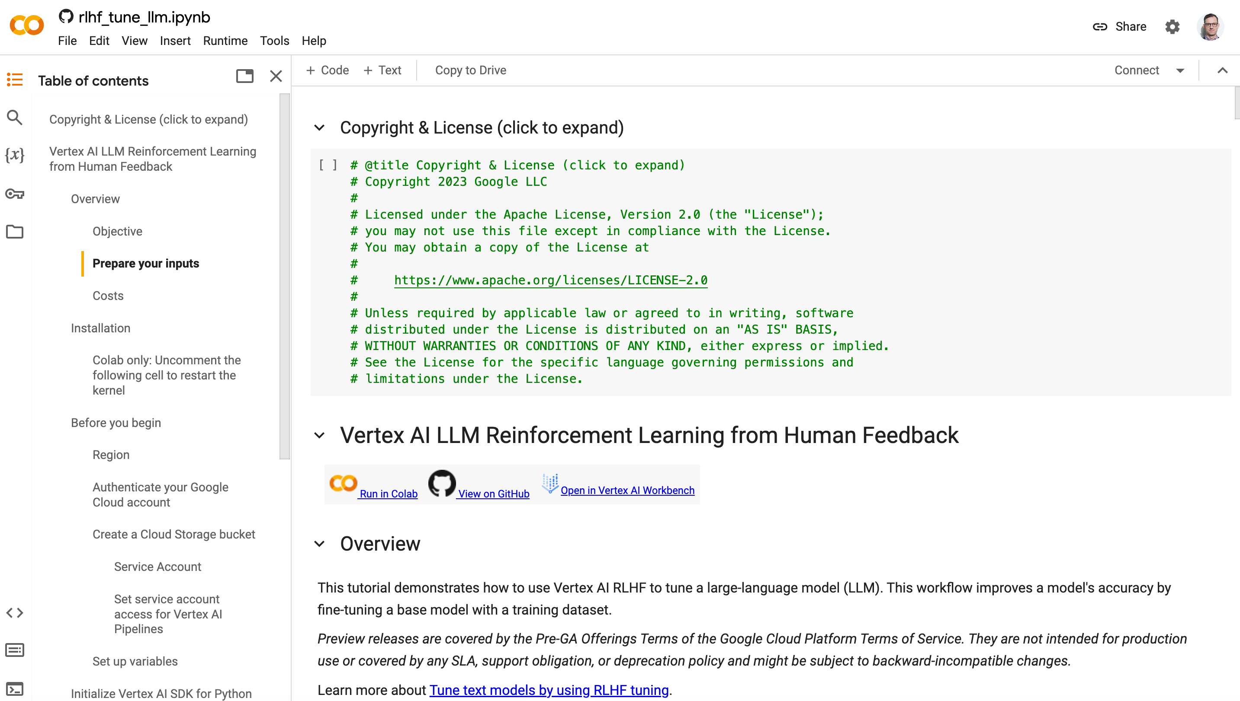Collapse the Vertex AI LLM Reinforcement Learning section
Viewport: 1240px width, 701px height.
tap(319, 435)
